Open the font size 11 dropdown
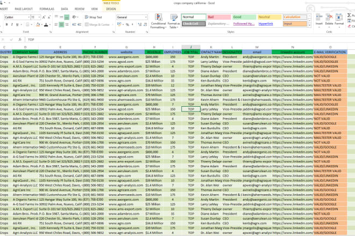The width and height of the screenshot is (355, 236). (x=39, y=17)
